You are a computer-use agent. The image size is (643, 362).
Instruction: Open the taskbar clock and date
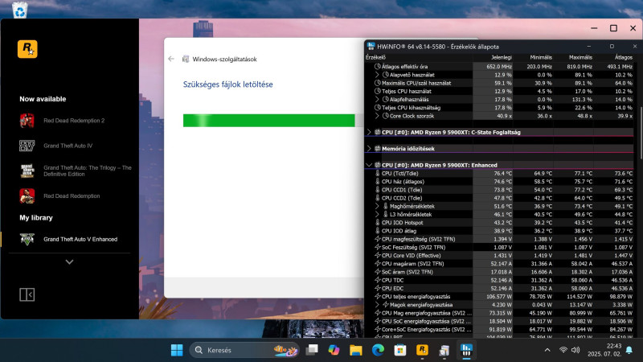coord(604,350)
